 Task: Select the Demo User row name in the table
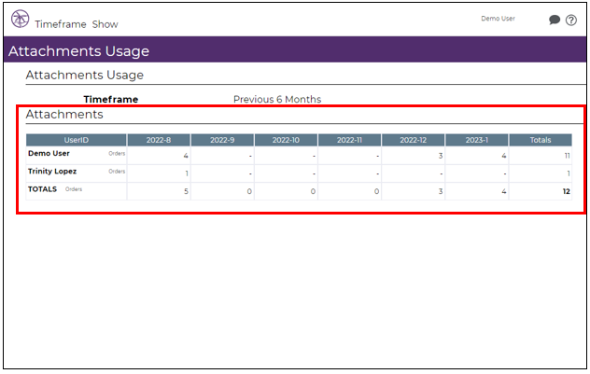pyautogui.click(x=49, y=153)
